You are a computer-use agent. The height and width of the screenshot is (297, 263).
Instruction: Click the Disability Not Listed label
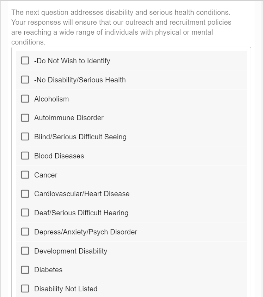[66, 289]
